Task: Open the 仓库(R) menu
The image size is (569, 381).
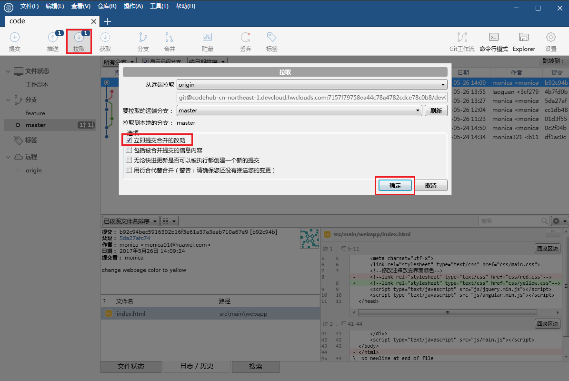Action: 107,6
